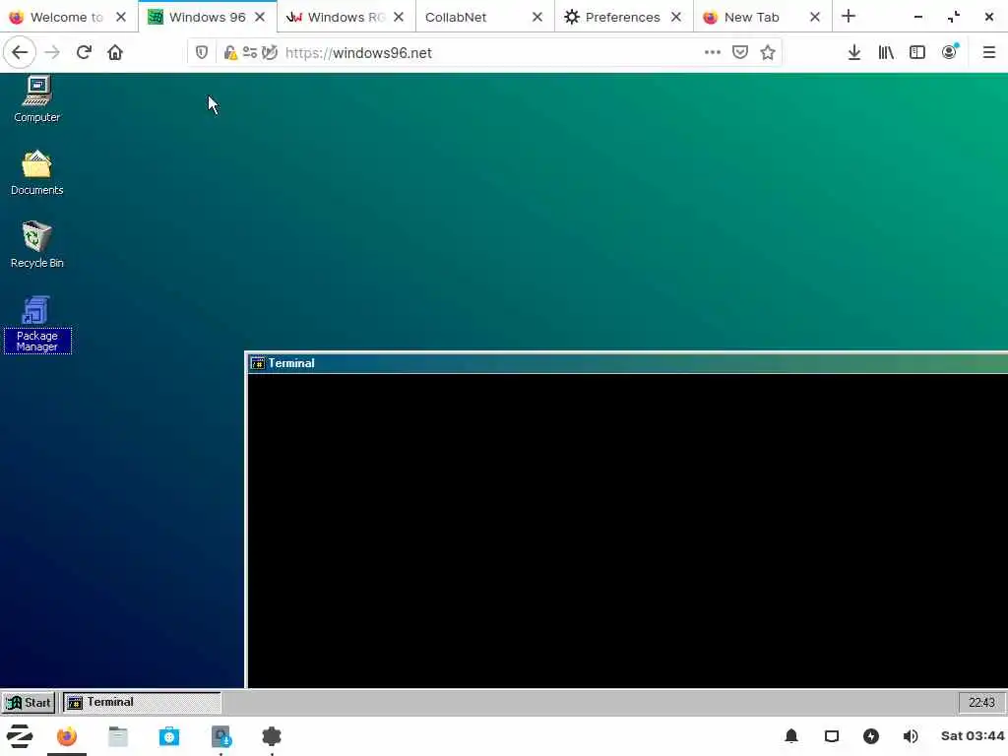1008x756 pixels.
Task: Close the New Tab tab
Action: pos(815,18)
